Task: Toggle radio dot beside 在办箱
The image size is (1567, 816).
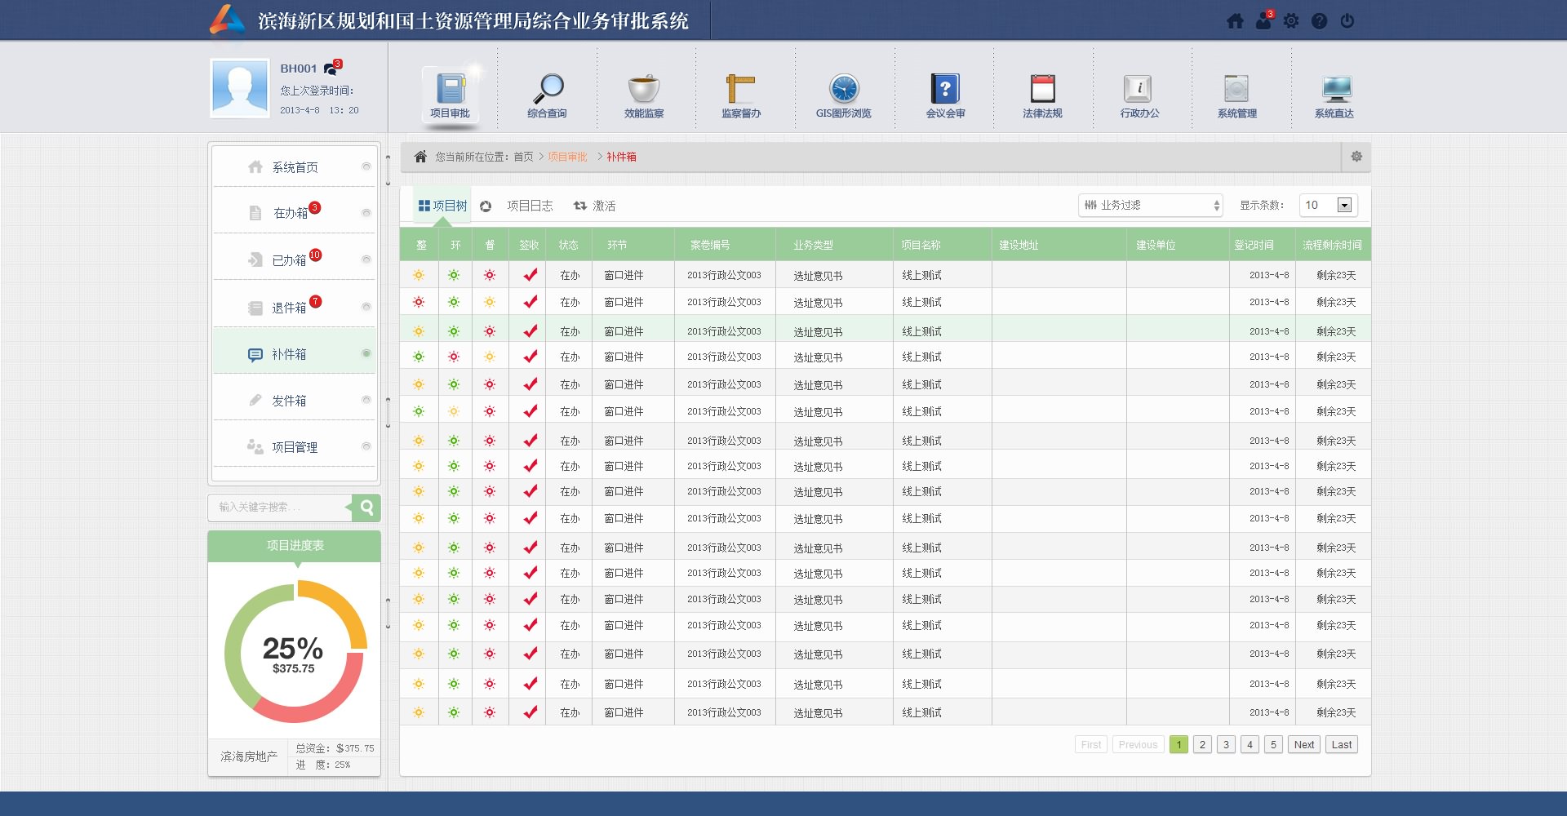Action: 366,213
